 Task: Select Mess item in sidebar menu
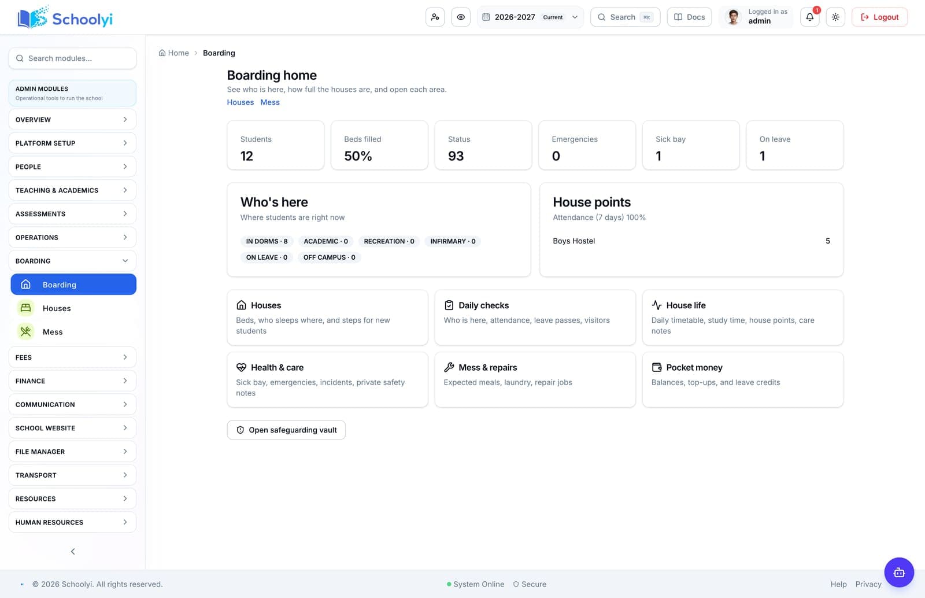coord(73,332)
